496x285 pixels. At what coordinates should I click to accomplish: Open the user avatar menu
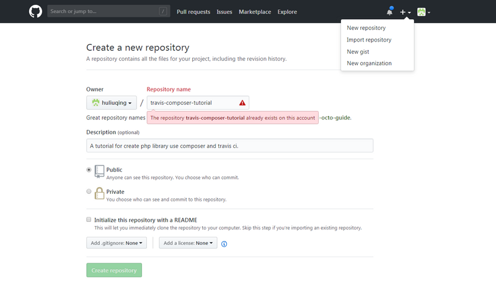[x=423, y=12]
